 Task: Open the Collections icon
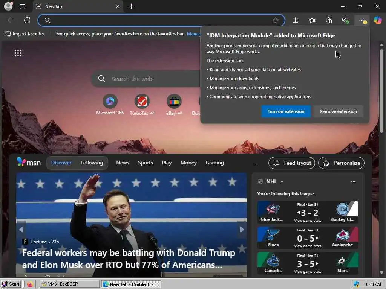[x=329, y=20]
